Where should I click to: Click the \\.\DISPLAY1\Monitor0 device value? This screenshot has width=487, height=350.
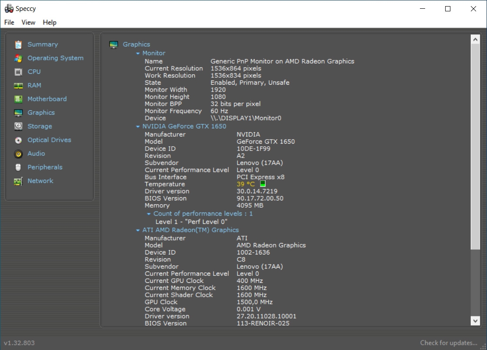(x=246, y=118)
